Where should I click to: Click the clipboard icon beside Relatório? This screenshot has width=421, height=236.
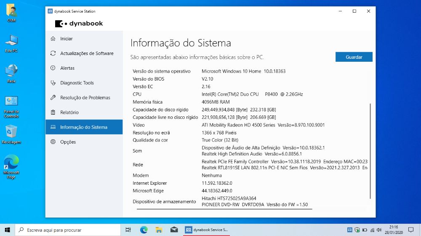pos(53,112)
